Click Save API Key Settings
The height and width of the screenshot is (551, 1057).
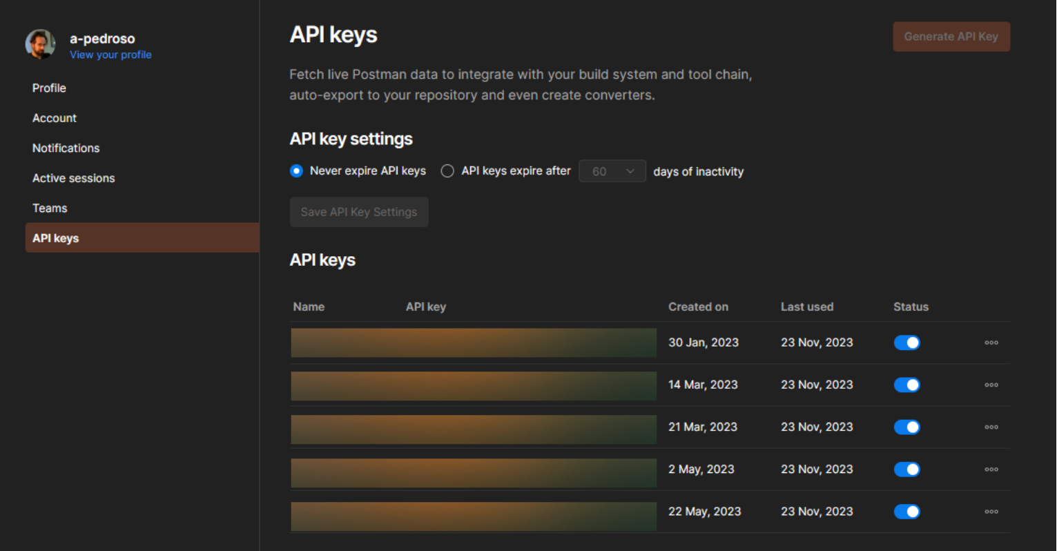(359, 212)
